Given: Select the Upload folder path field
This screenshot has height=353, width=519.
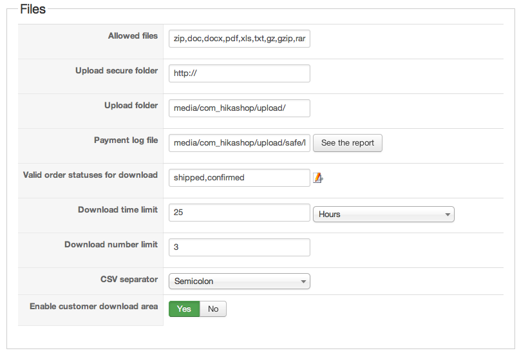Looking at the screenshot, I should (239, 108).
